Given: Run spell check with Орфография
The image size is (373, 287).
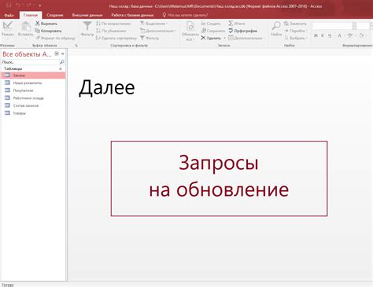Looking at the screenshot, I should click(x=242, y=31).
